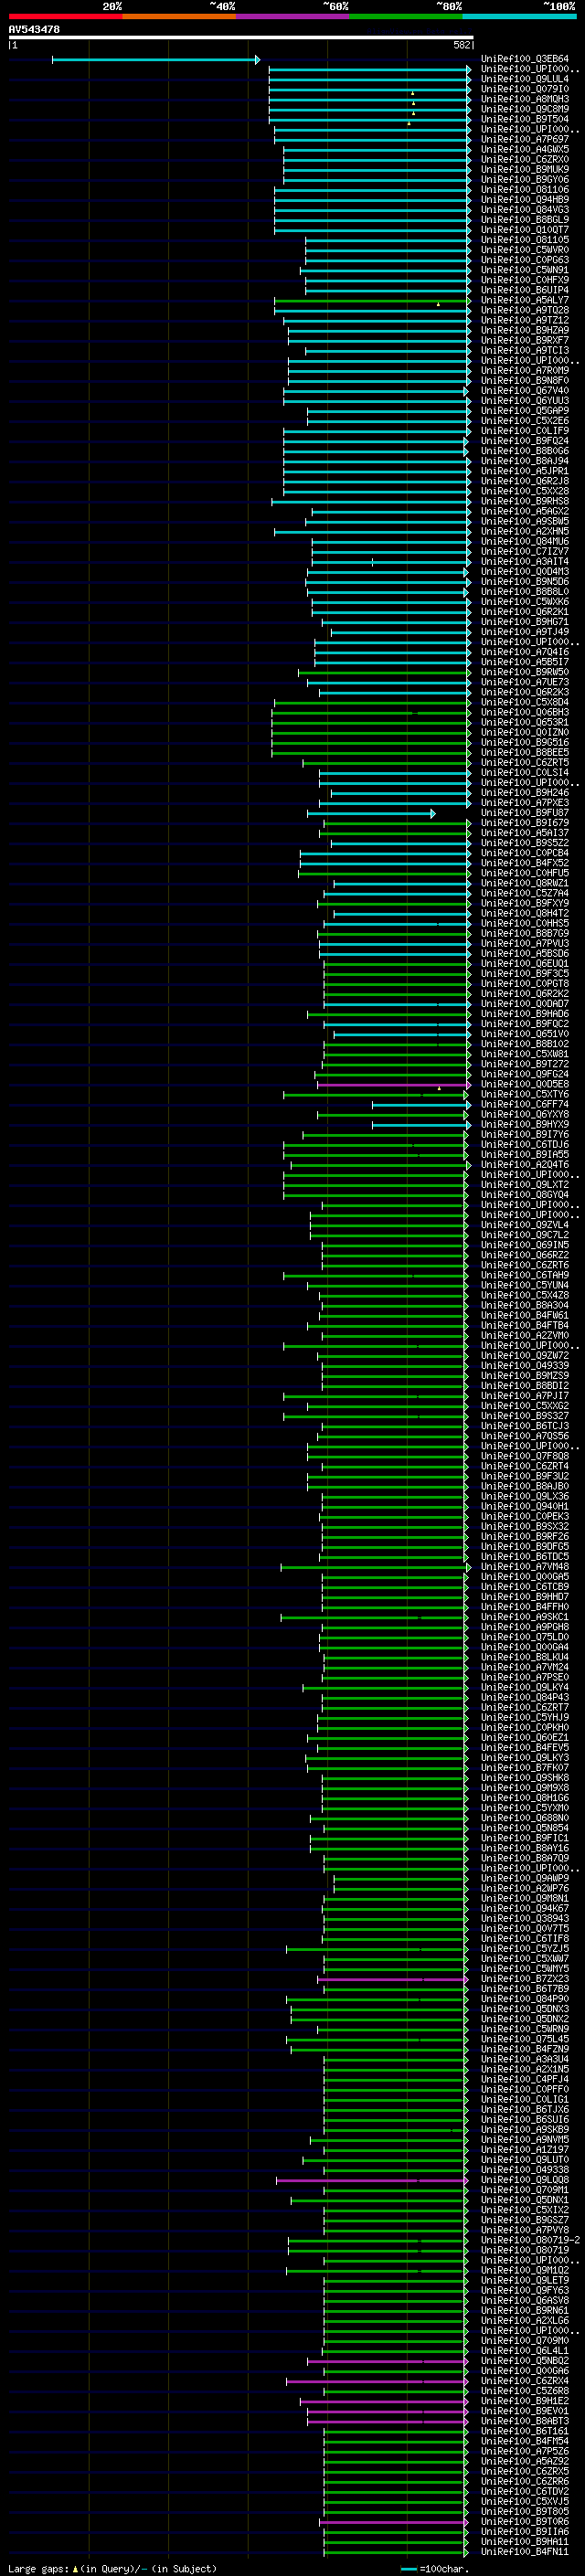
Task: Open hit UniRef100_Q0D5E8
Action: click(x=525, y=1084)
